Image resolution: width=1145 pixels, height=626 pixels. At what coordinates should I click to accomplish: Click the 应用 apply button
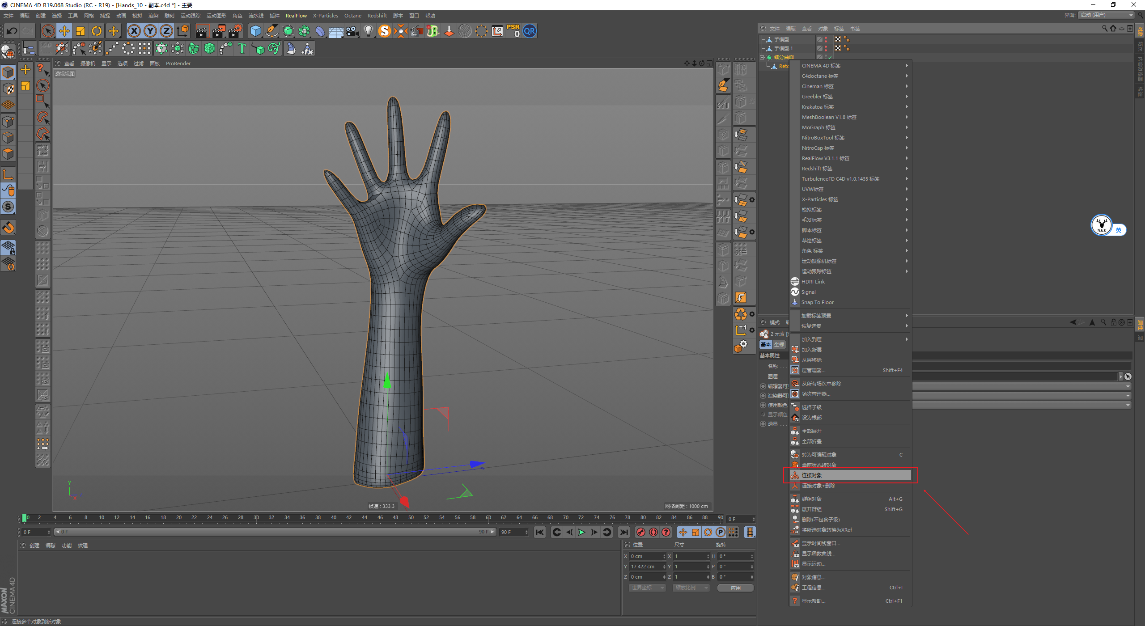(735, 588)
